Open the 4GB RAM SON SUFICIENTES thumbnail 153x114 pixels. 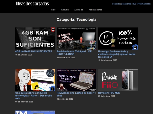pyautogui.click(x=35, y=39)
